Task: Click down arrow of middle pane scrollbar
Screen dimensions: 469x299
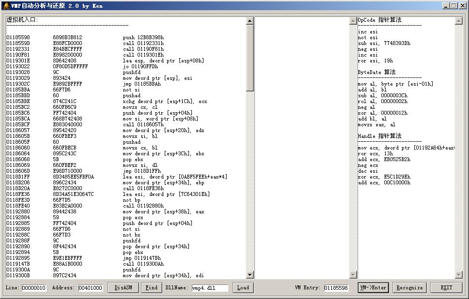Action: (x=353, y=275)
